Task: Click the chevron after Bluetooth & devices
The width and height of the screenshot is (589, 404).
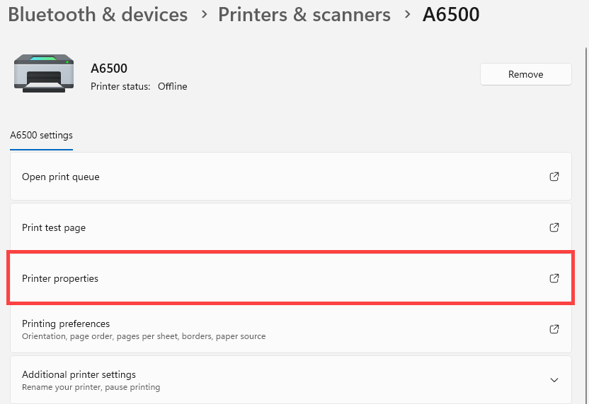Action: pos(203,15)
